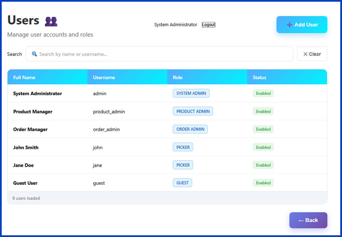Click Enabled status for Order Manager
Viewport: 342px width, 237px height.
(x=263, y=129)
